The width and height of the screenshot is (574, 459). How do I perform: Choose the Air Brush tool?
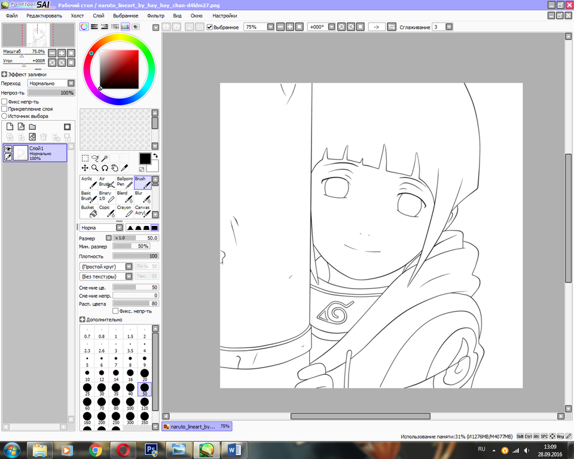coord(106,182)
